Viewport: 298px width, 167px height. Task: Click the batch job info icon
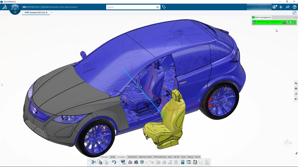[284, 22]
